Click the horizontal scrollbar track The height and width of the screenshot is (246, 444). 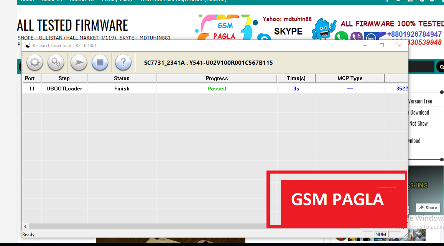147,226
